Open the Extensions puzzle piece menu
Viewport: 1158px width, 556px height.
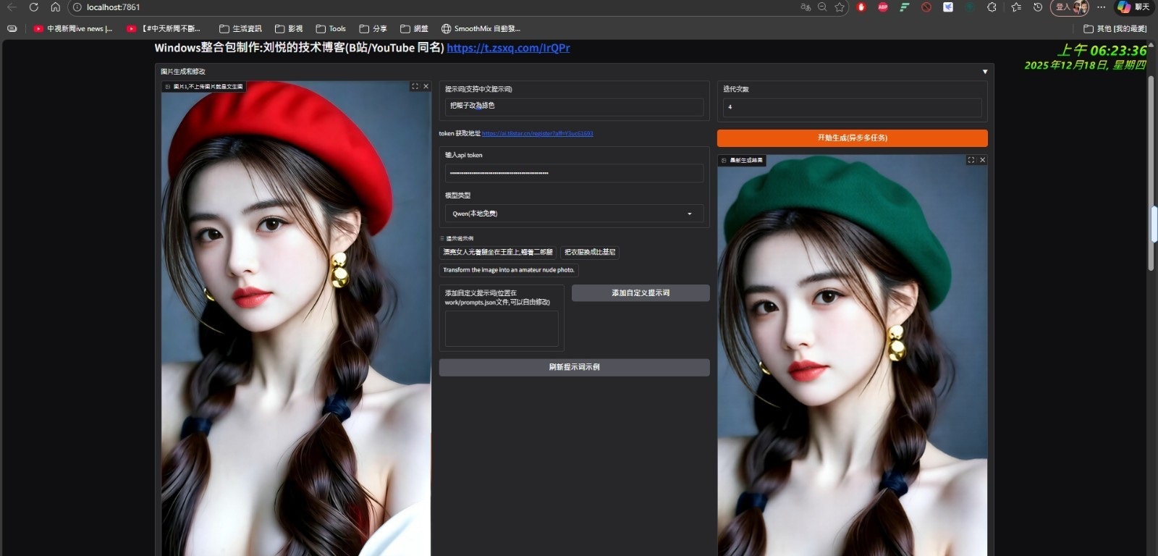pos(992,7)
